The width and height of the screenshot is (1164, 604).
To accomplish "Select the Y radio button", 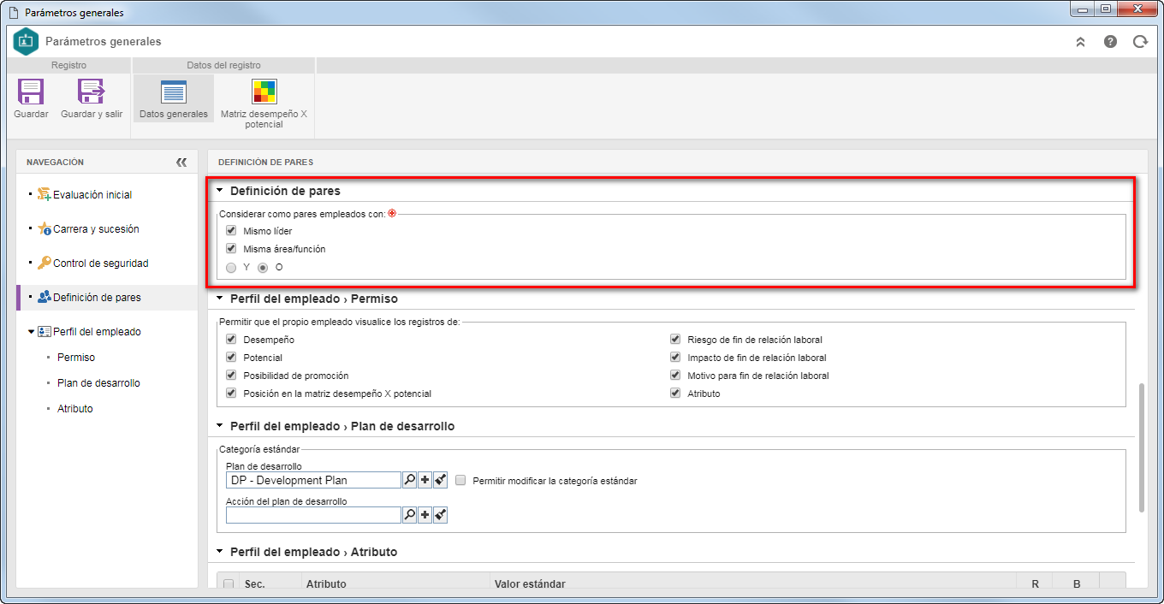I will click(231, 267).
